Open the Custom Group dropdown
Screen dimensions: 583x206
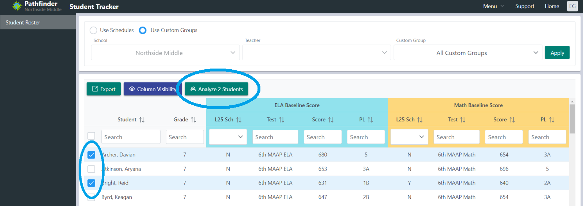pyautogui.click(x=468, y=53)
